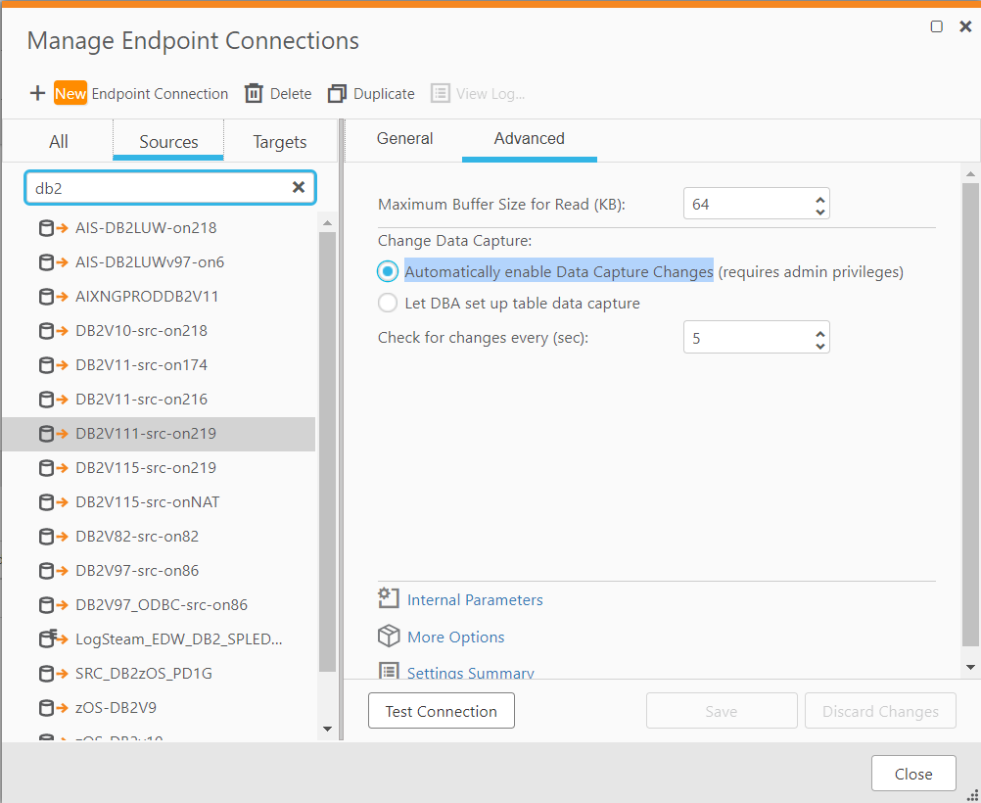Decrease Check for changes every seconds value
Image resolution: width=981 pixels, height=803 pixels.
click(820, 345)
